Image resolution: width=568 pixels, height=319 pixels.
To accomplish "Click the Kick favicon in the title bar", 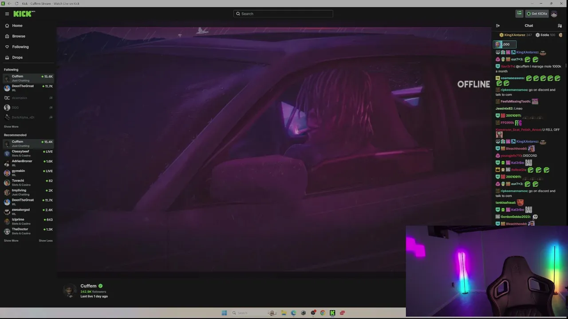I will [3, 4].
